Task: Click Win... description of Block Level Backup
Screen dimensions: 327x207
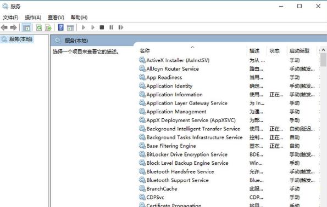Action: click(256, 163)
